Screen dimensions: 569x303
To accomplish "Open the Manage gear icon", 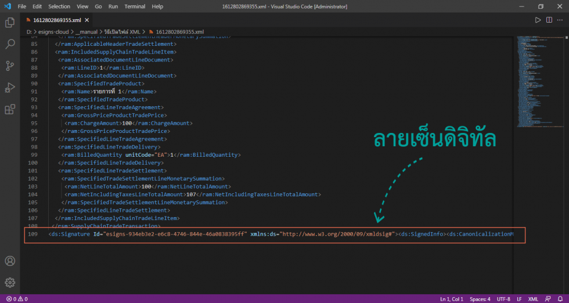I will pos(10,282).
